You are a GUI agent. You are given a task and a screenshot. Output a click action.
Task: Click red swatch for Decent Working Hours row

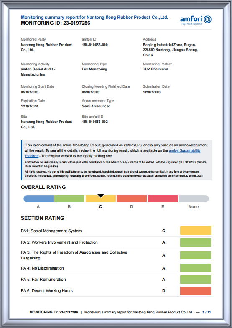[196, 291]
